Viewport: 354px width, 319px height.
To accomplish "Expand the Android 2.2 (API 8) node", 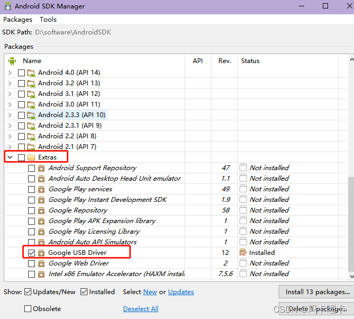I will (10, 136).
